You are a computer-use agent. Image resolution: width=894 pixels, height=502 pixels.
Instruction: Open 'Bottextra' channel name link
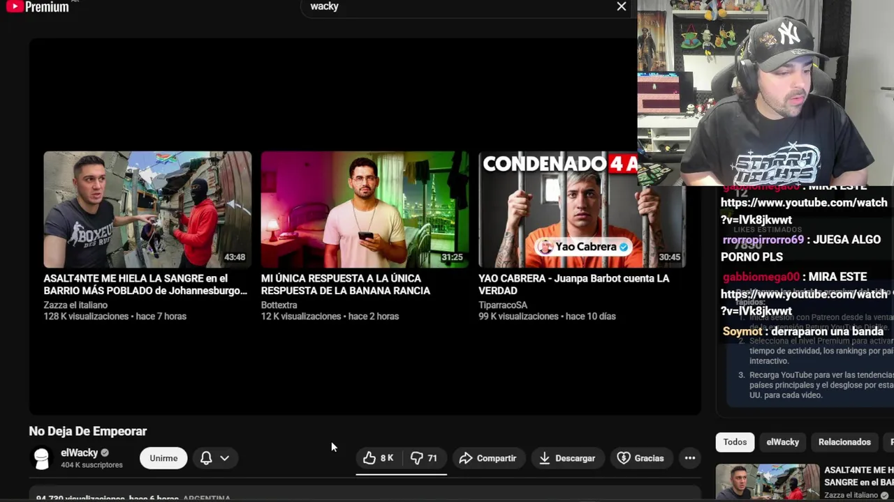pyautogui.click(x=279, y=305)
